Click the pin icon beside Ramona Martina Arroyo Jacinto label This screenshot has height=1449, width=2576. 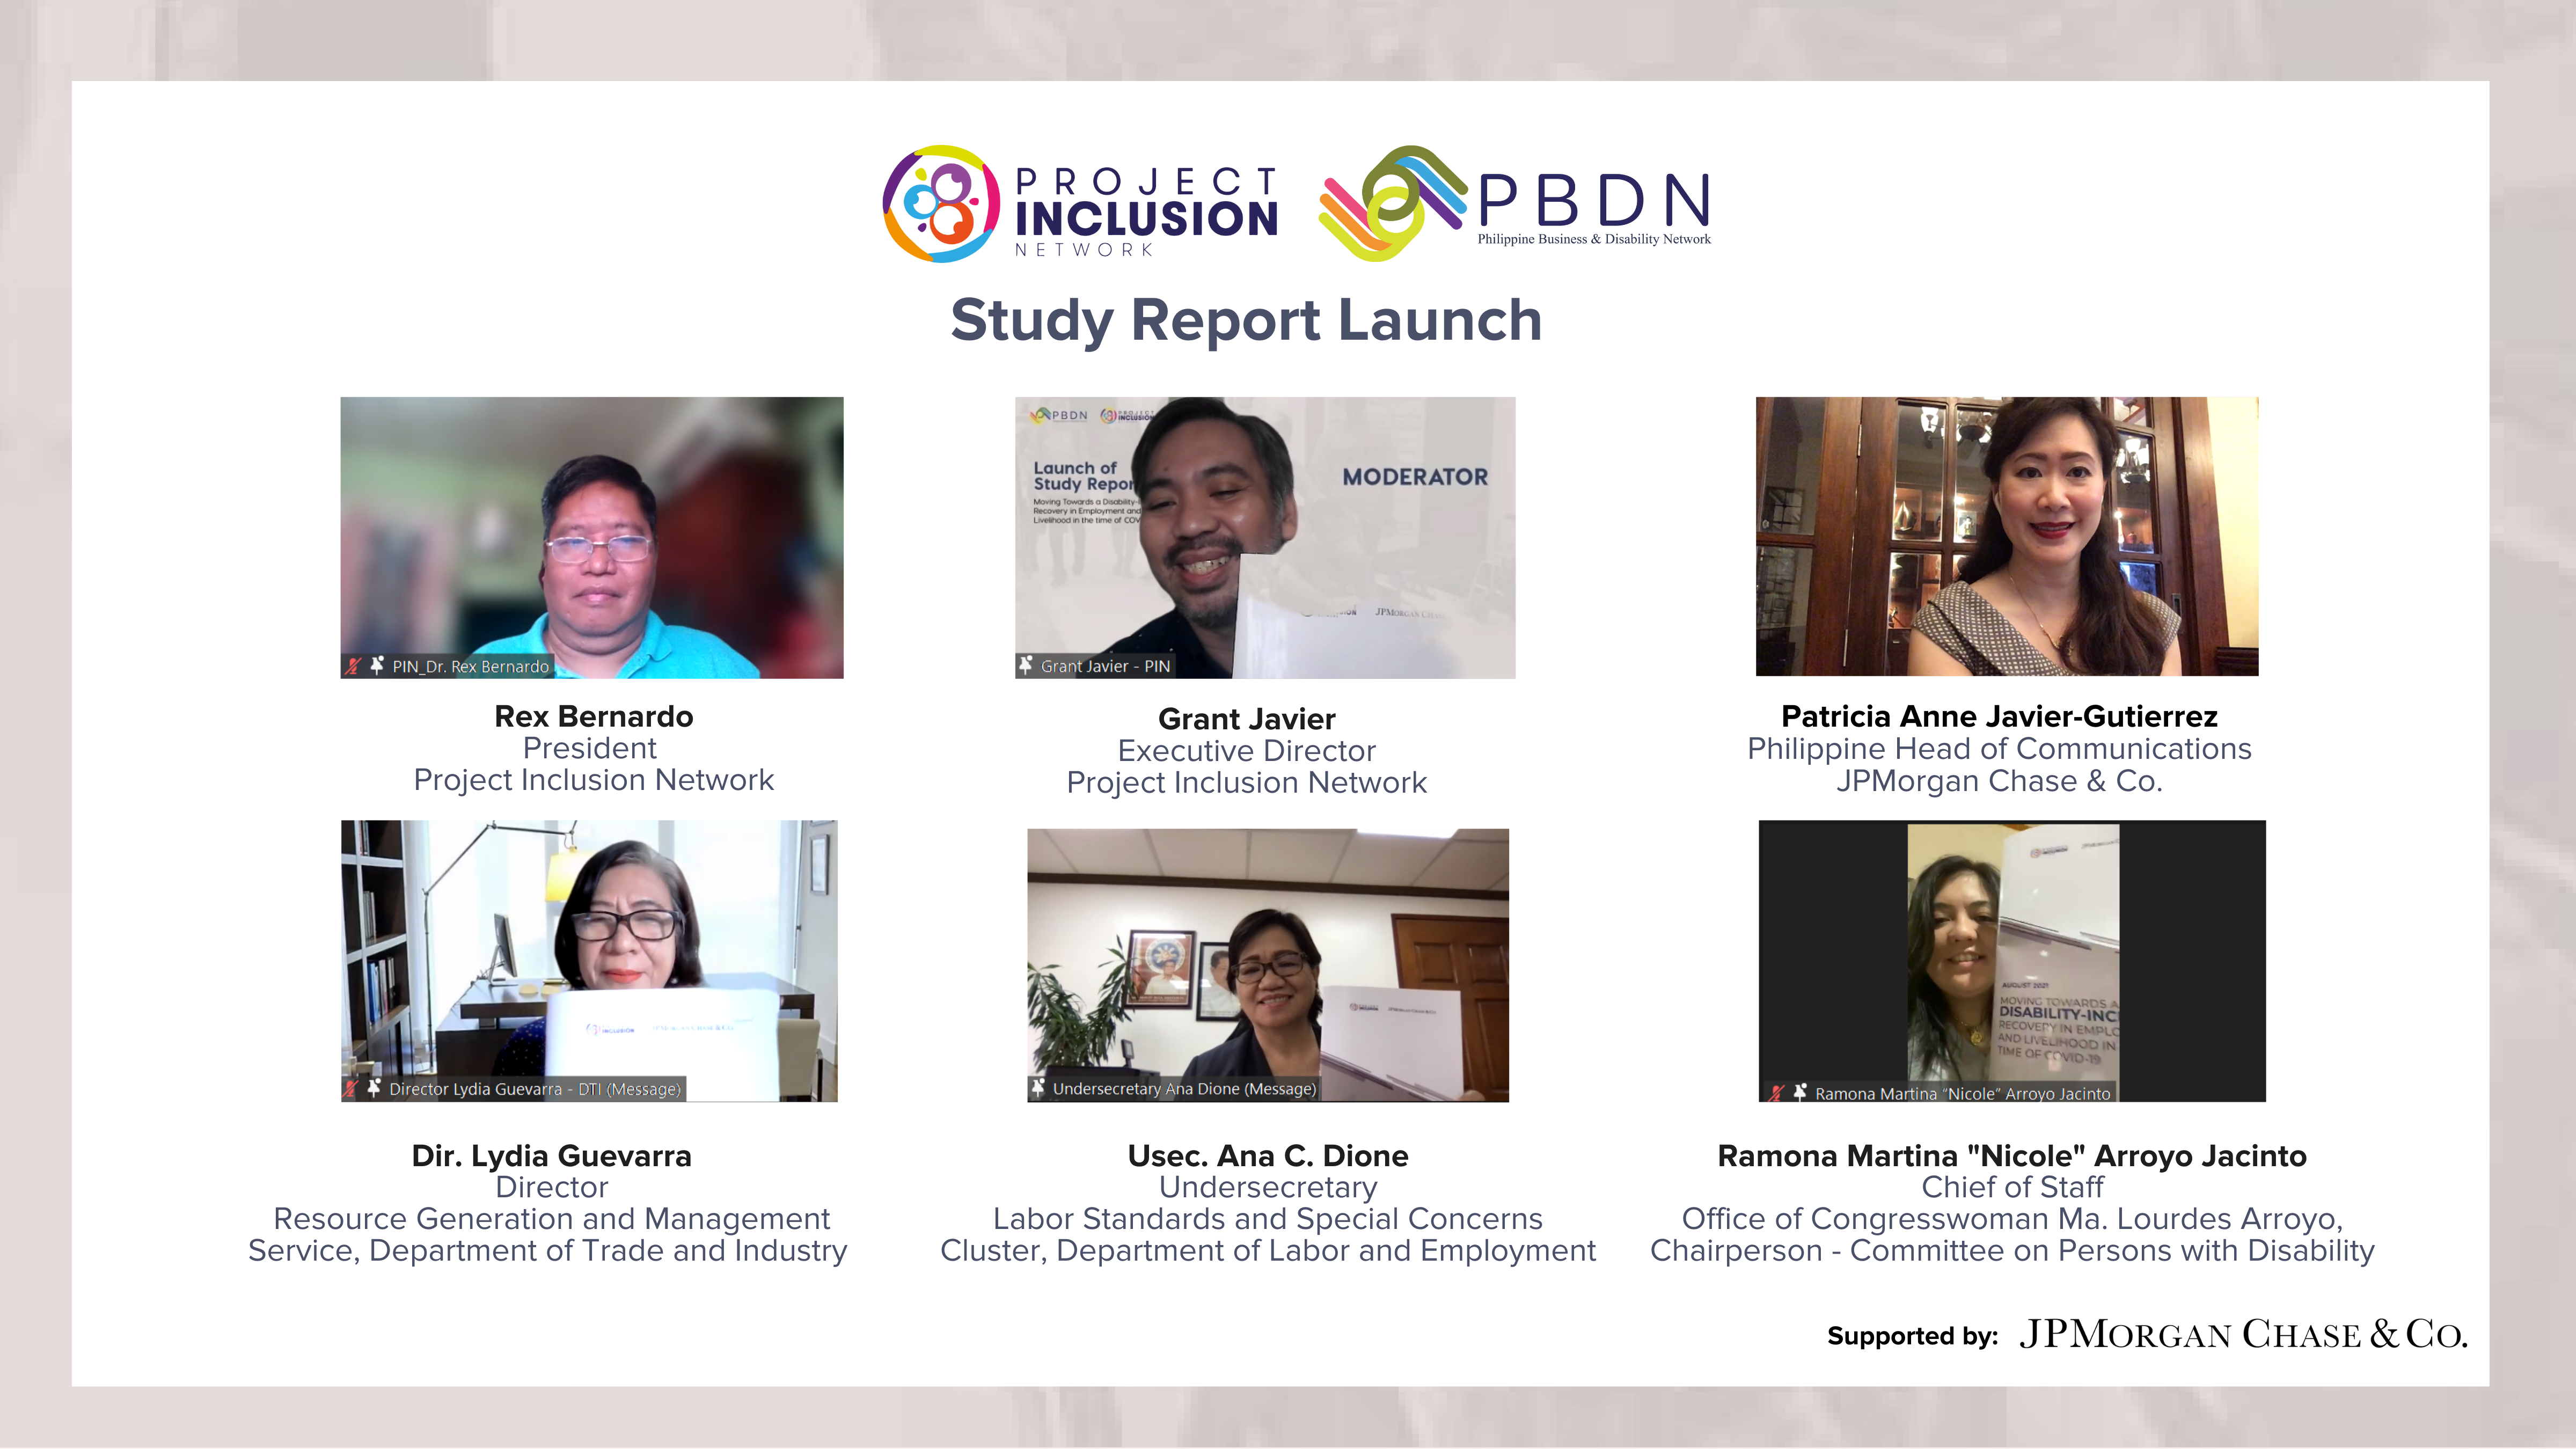click(1800, 1092)
